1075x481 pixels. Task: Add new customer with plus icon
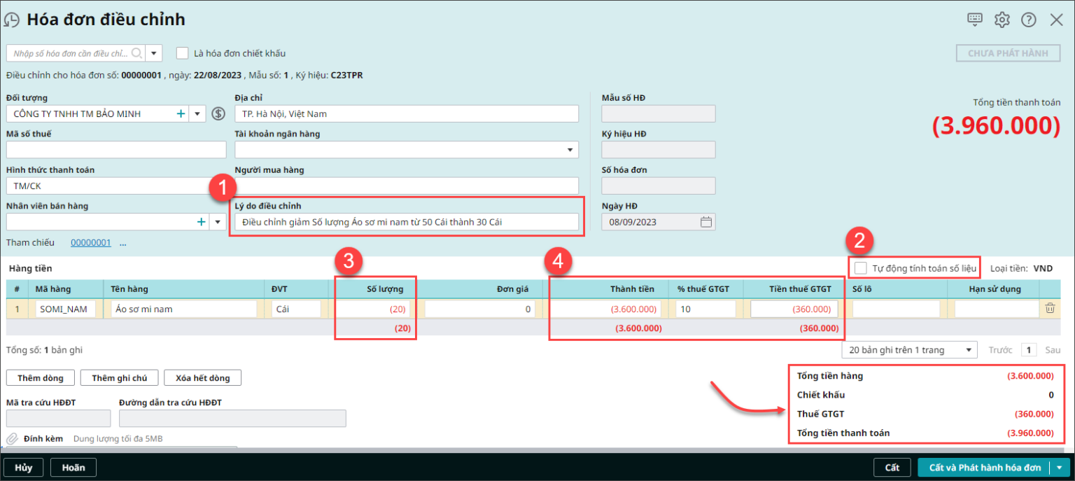click(181, 113)
